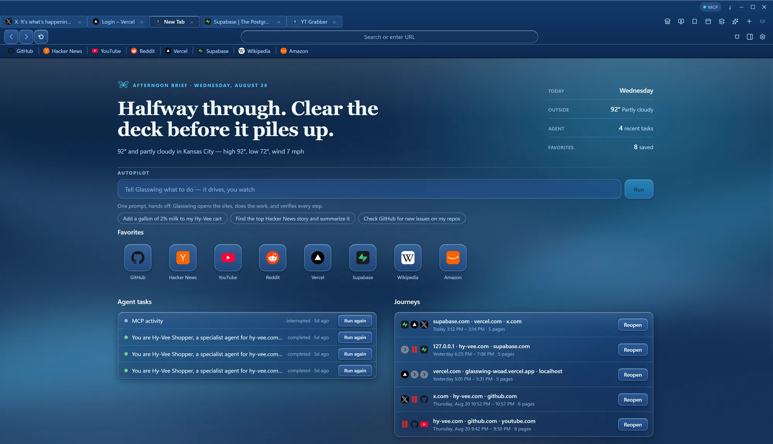Open the settings gear icon
773x444 pixels.
click(x=763, y=37)
